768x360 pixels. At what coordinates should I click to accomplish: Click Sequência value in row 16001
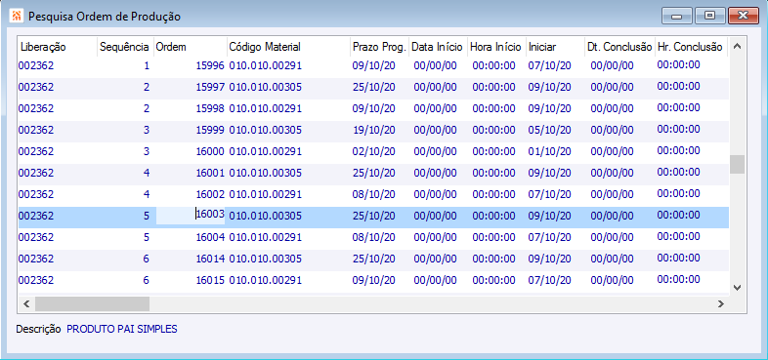tap(147, 173)
